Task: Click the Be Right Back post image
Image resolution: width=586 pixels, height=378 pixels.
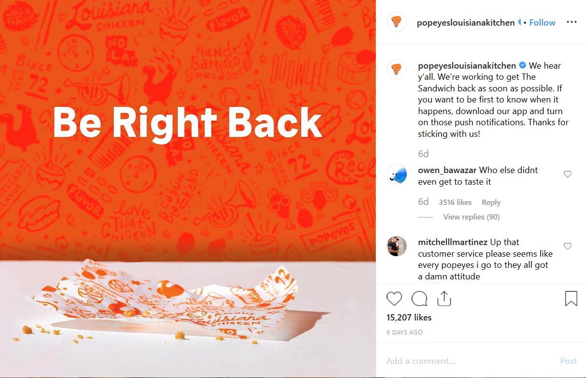Action: point(188,189)
